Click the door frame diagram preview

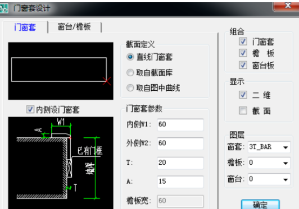[61, 163]
